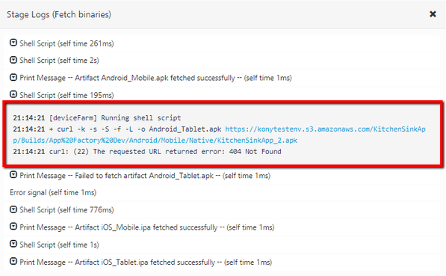This screenshot has width=446, height=276.
Task: Expand Shell Script self time 1s icon
Action: pos(13,244)
